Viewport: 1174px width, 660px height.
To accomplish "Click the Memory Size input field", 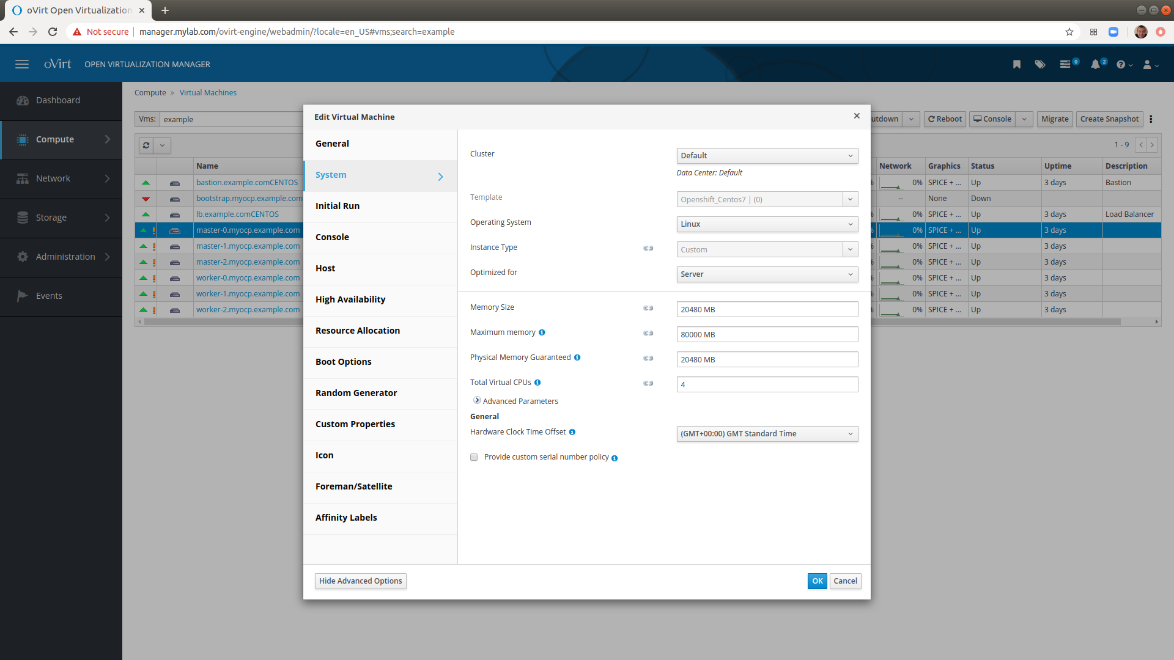I will click(x=767, y=310).
